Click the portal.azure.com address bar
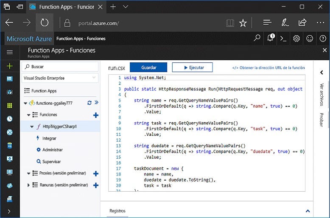330x218 pixels. (x=98, y=23)
